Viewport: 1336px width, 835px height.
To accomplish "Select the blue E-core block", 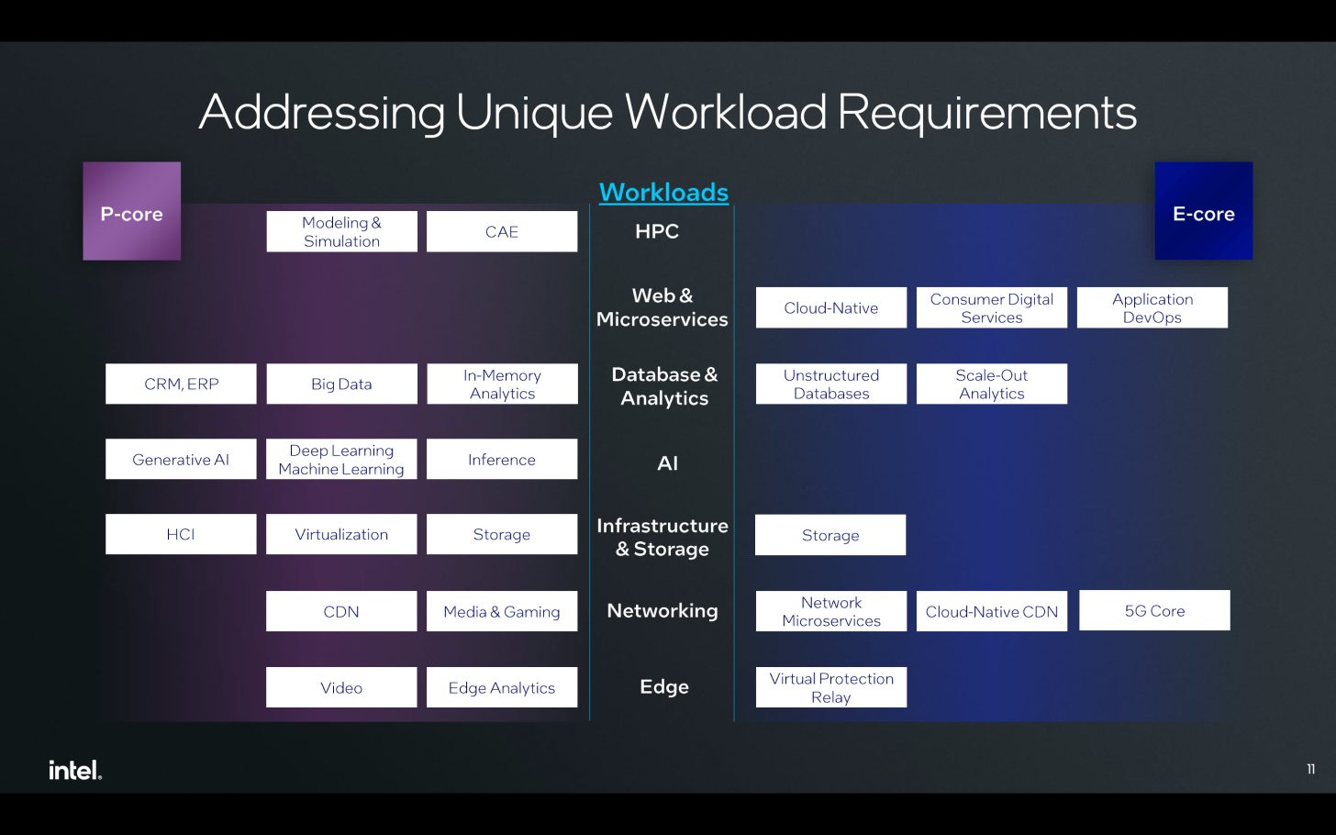I will 1204,211.
